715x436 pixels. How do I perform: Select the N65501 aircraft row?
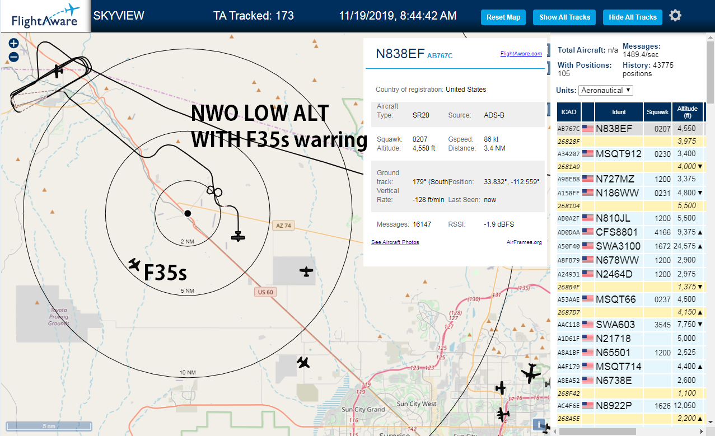coord(631,353)
